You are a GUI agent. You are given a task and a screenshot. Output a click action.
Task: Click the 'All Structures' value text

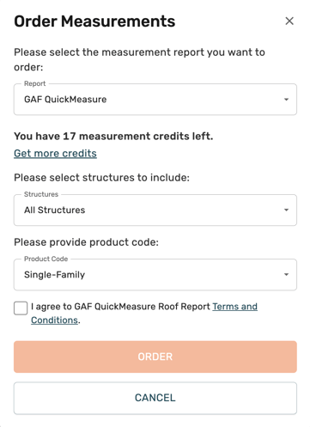pos(54,210)
